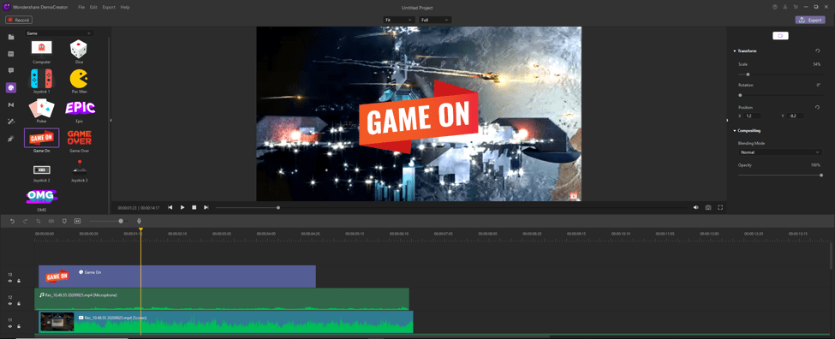Open the File menu
The height and width of the screenshot is (339, 835).
click(x=81, y=8)
